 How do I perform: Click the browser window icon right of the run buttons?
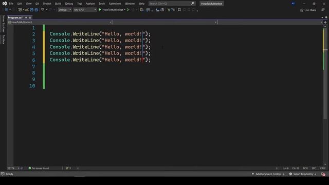[142, 10]
